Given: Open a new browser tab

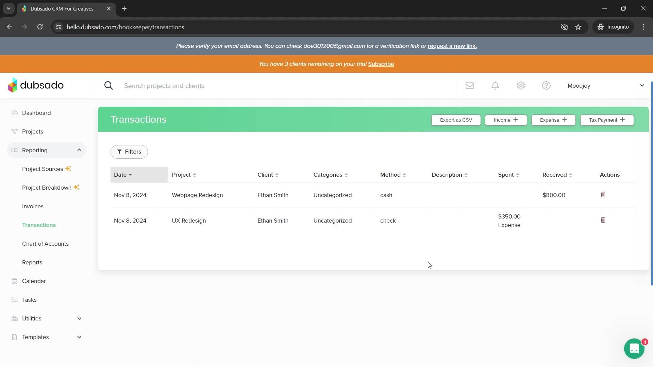Looking at the screenshot, I should click(x=124, y=8).
